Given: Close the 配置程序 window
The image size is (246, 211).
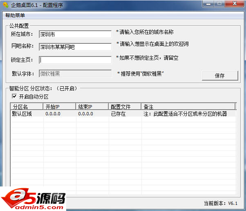Looking at the screenshot, I should click(x=235, y=4).
